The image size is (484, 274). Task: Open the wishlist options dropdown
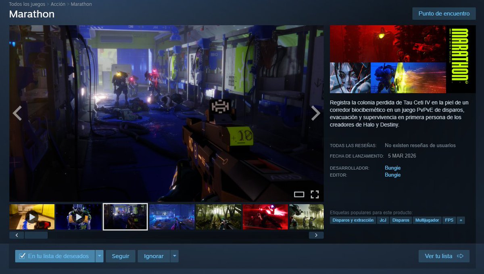coord(99,255)
